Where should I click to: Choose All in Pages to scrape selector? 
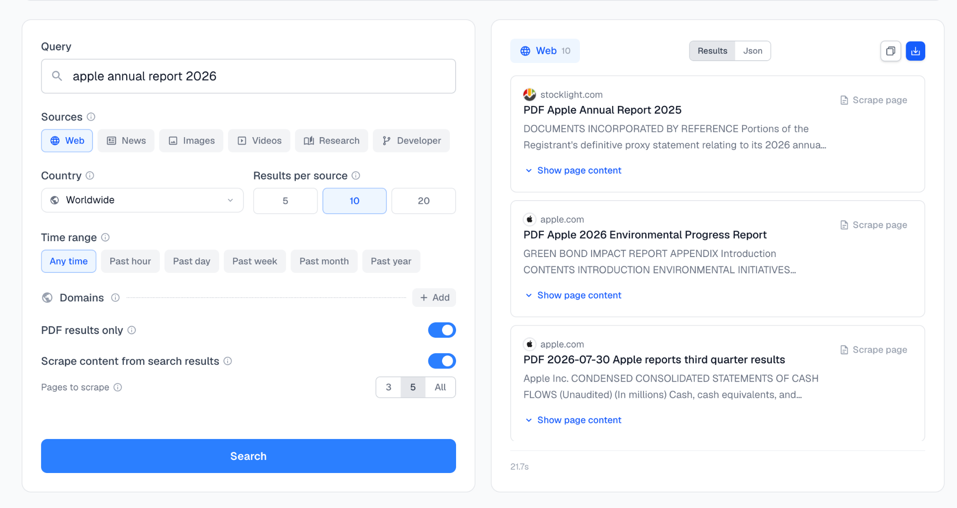440,387
